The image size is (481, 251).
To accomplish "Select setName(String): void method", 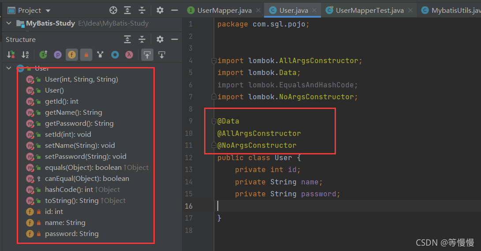I will click(x=80, y=146).
